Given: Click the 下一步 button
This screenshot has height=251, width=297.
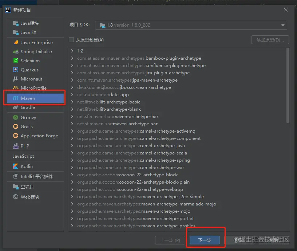Looking at the screenshot, I should coord(205,240).
